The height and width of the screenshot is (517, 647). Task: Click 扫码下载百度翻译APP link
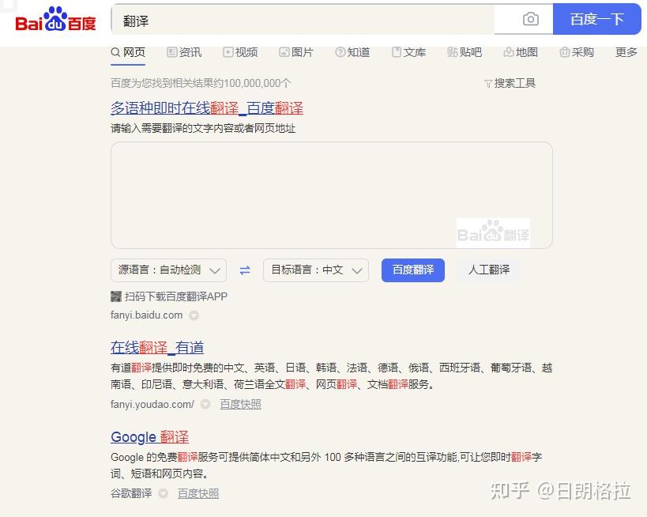(x=176, y=296)
